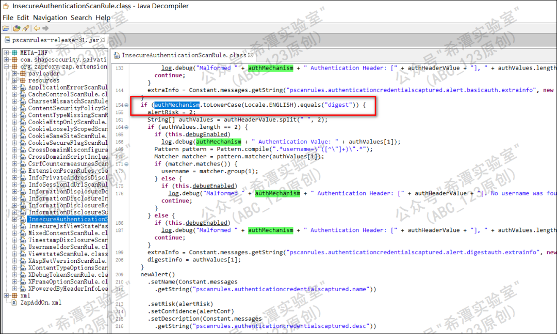Click the jar icon on pscanrules tab
The height and width of the screenshot is (334, 557).
click(x=7, y=40)
